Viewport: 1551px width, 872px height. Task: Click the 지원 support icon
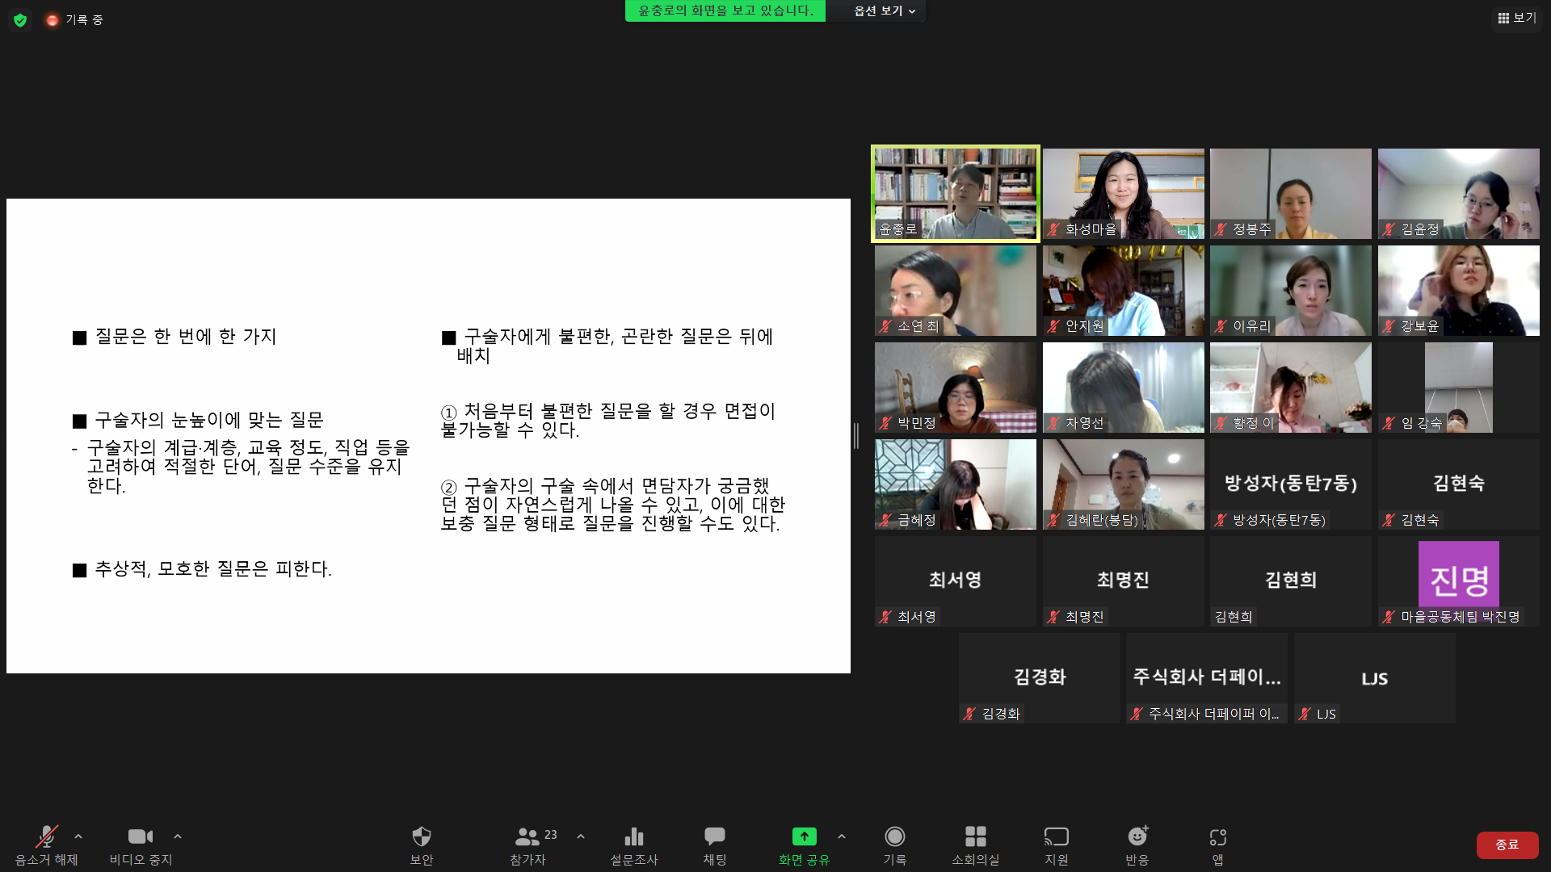click(1057, 836)
